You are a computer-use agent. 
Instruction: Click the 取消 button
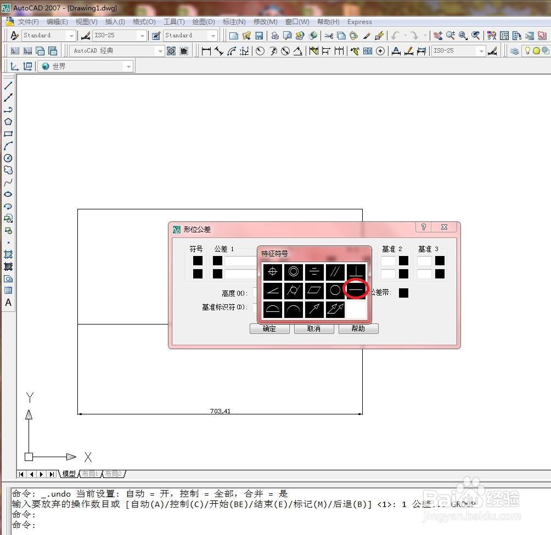click(x=314, y=328)
